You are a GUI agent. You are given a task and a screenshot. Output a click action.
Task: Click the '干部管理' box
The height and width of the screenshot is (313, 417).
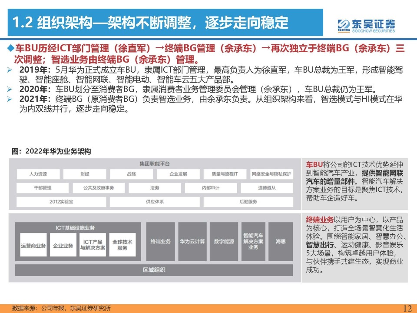(x=43, y=188)
